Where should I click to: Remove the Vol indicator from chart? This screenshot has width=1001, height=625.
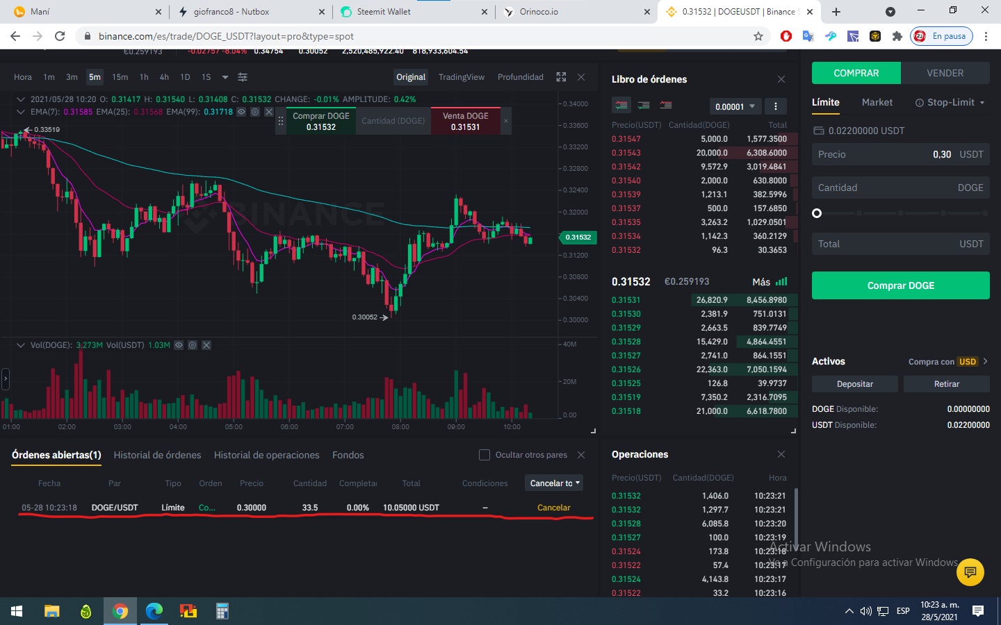[206, 345]
